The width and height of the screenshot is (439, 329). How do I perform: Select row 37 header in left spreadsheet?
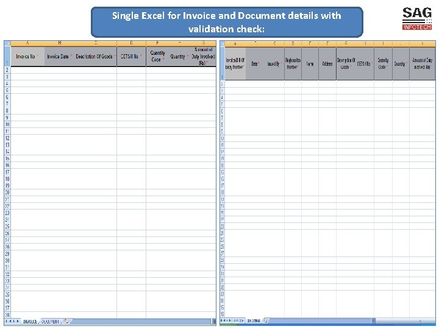7,308
